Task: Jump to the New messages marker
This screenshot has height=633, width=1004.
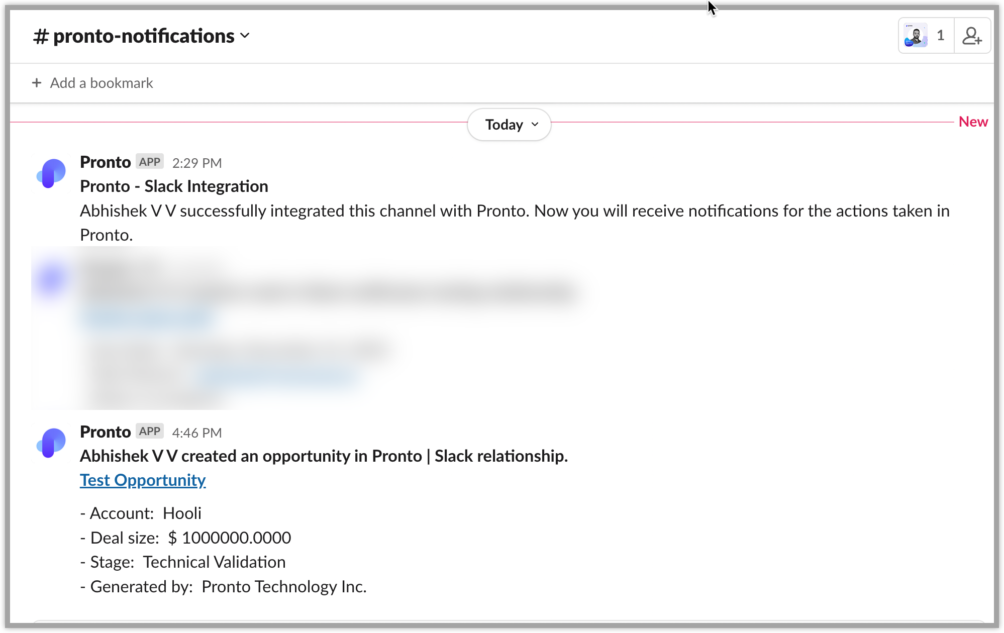Action: point(973,122)
